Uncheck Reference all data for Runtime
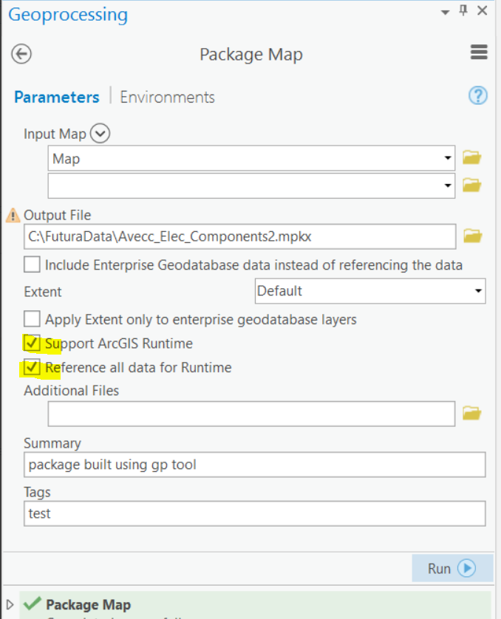 pyautogui.click(x=32, y=367)
